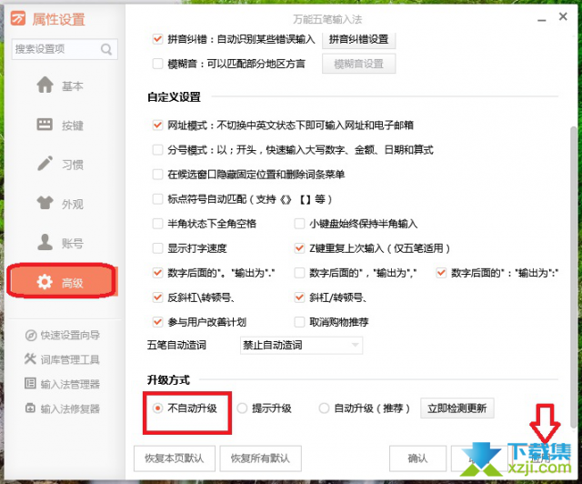This screenshot has height=484, width=582.
Task: Click the compass icon beside 快速设置向导
Action: point(31,336)
